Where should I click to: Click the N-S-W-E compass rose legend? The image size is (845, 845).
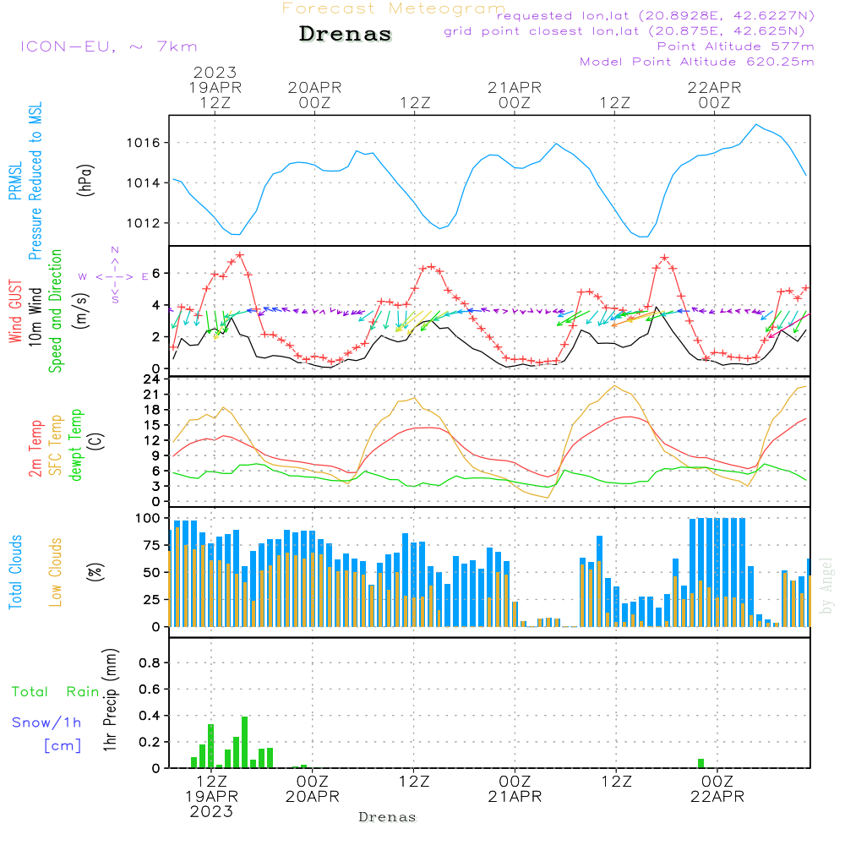[114, 276]
